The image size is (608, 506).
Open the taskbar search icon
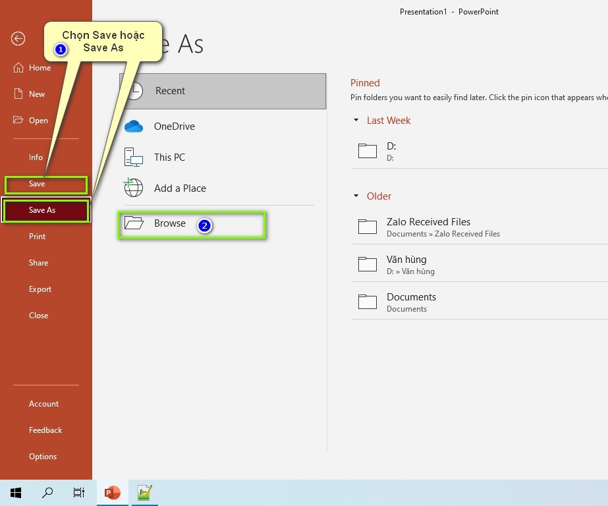(x=47, y=493)
